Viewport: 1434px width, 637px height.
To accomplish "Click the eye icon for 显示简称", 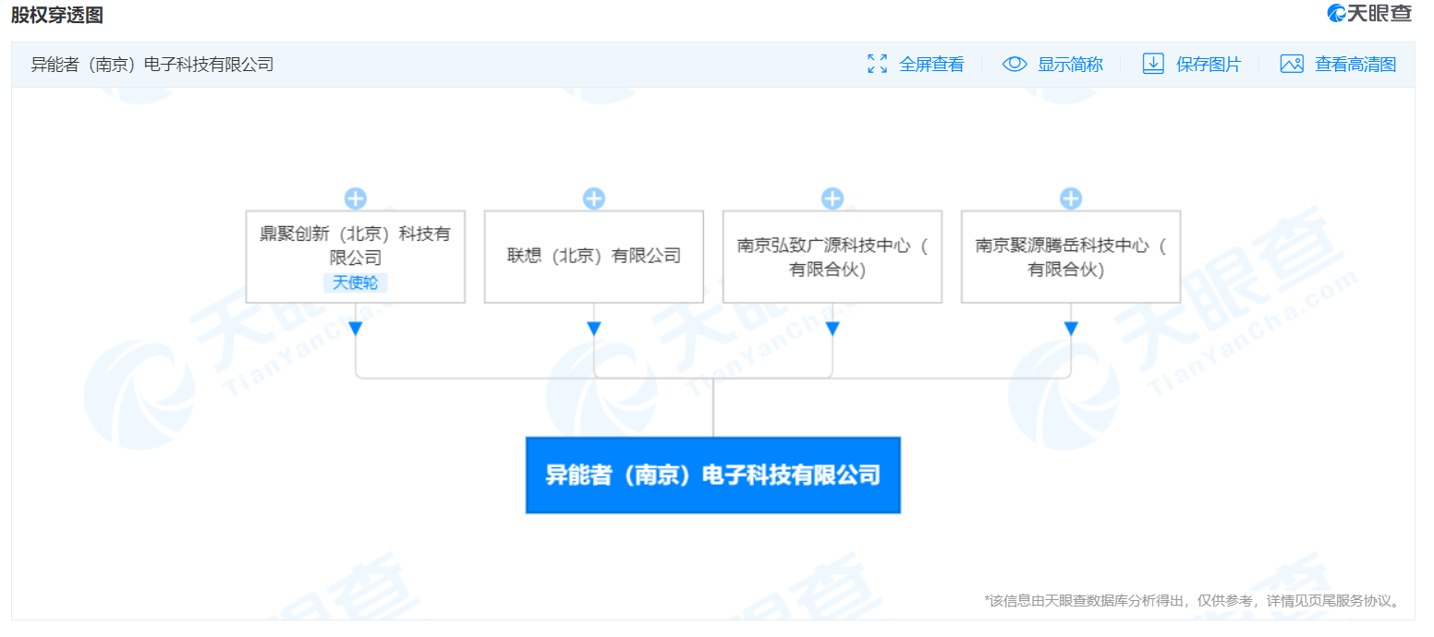I will pos(1015,64).
